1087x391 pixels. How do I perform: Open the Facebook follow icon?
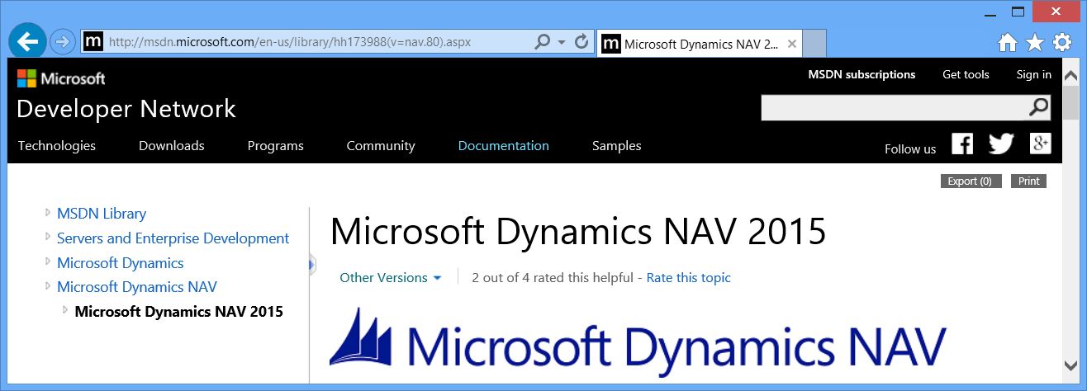962,144
